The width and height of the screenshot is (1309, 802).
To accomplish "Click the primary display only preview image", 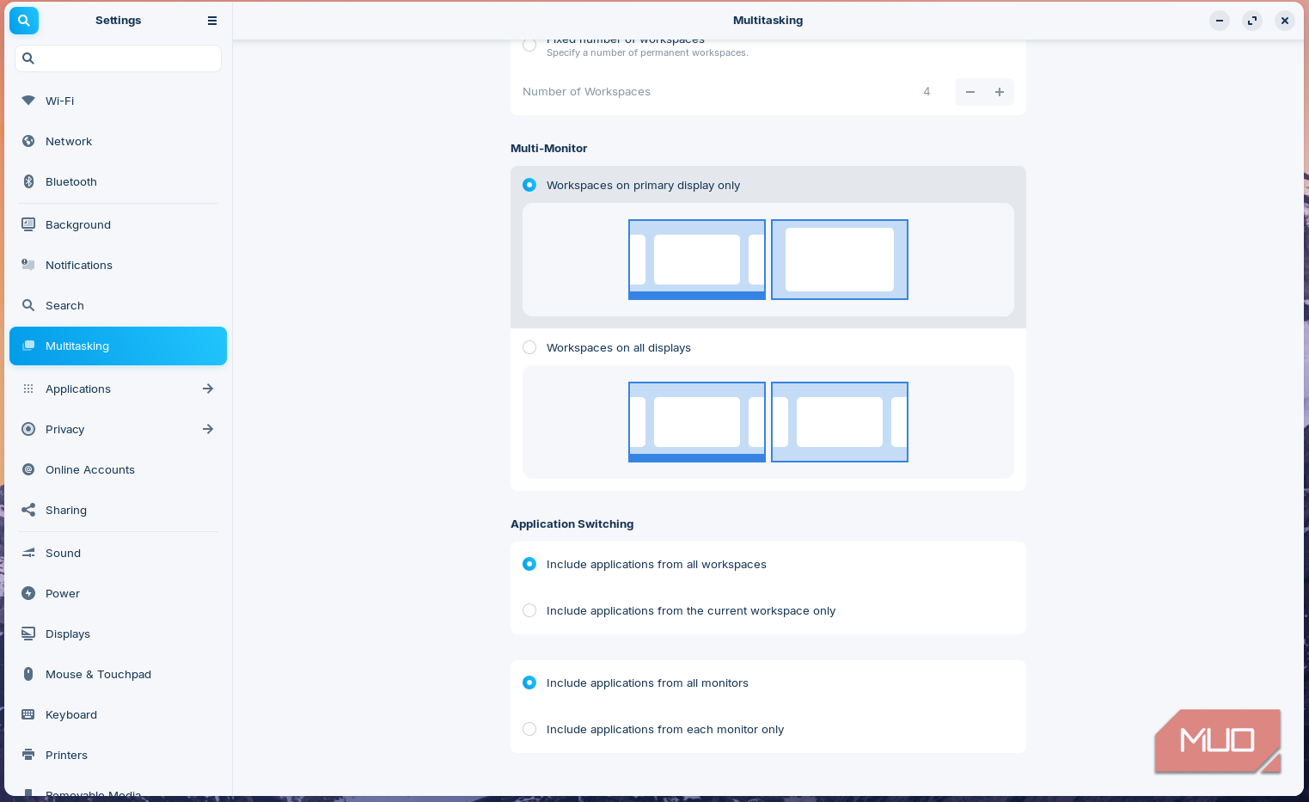I will 768,260.
